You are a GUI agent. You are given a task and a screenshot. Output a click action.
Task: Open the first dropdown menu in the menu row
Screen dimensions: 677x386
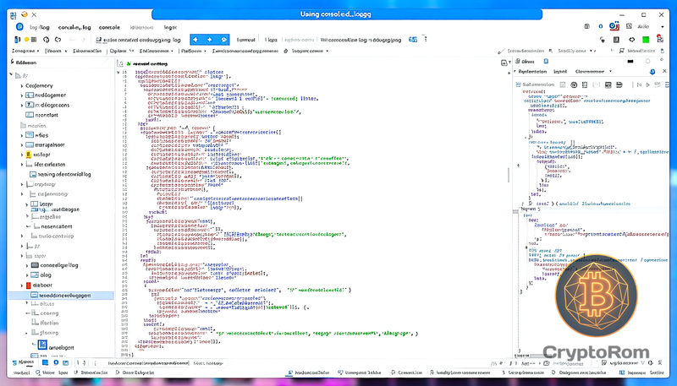[x=25, y=51]
